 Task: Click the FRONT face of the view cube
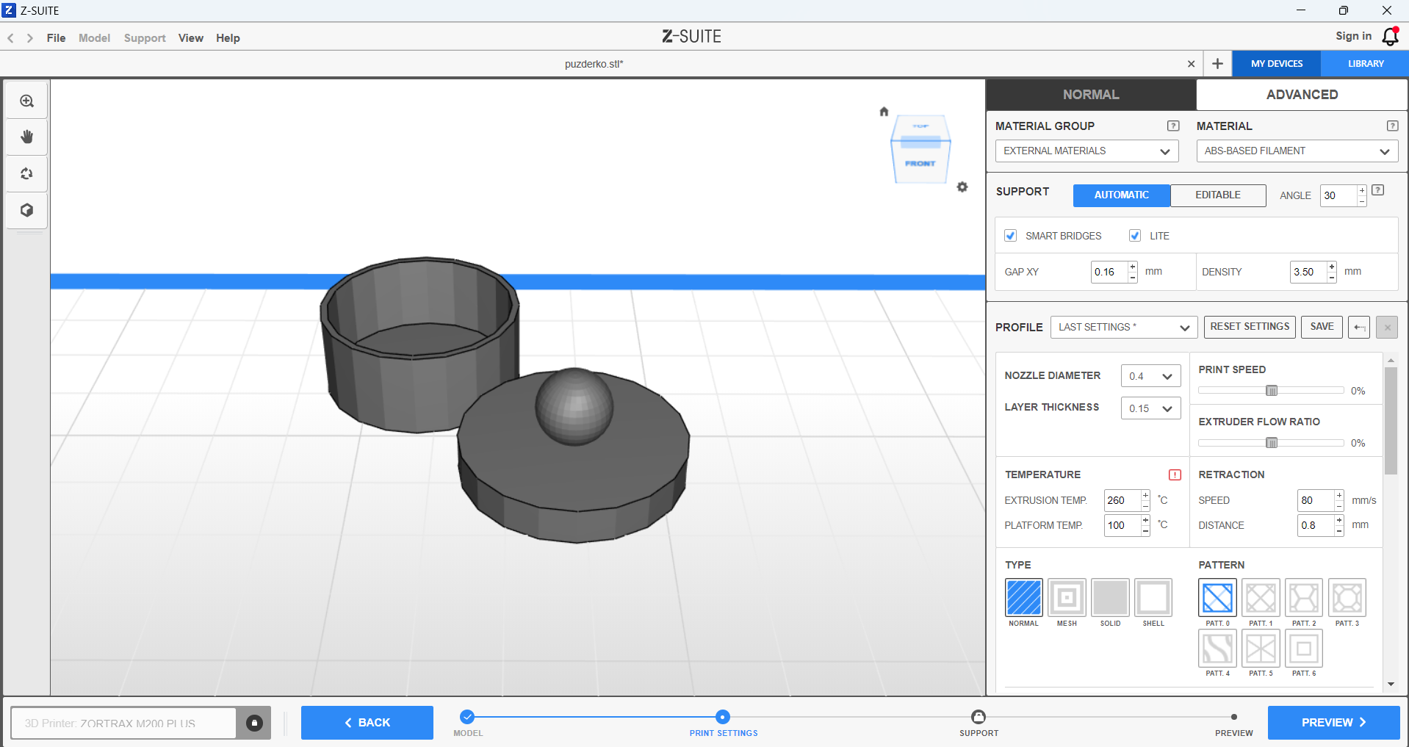point(920,164)
